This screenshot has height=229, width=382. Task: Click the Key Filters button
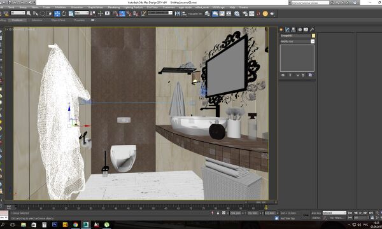pos(337,218)
